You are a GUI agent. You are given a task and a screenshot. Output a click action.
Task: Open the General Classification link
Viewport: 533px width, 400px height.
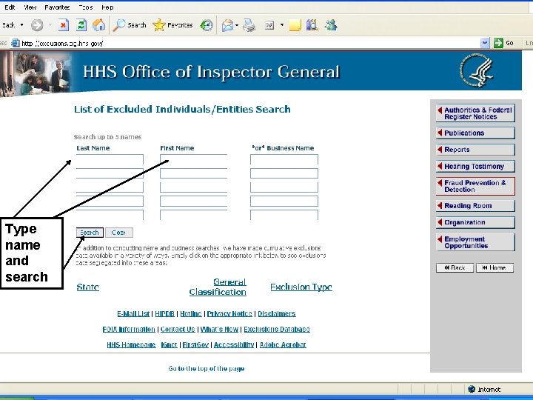[218, 287]
